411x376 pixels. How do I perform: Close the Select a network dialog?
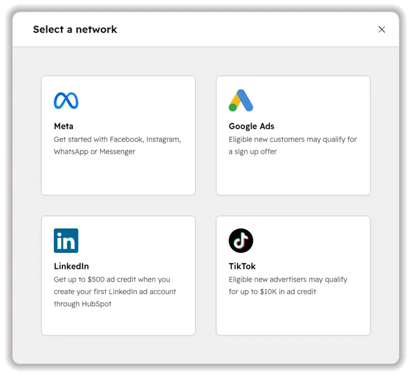point(382,29)
